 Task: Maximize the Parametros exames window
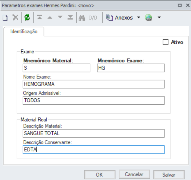(180, 5)
